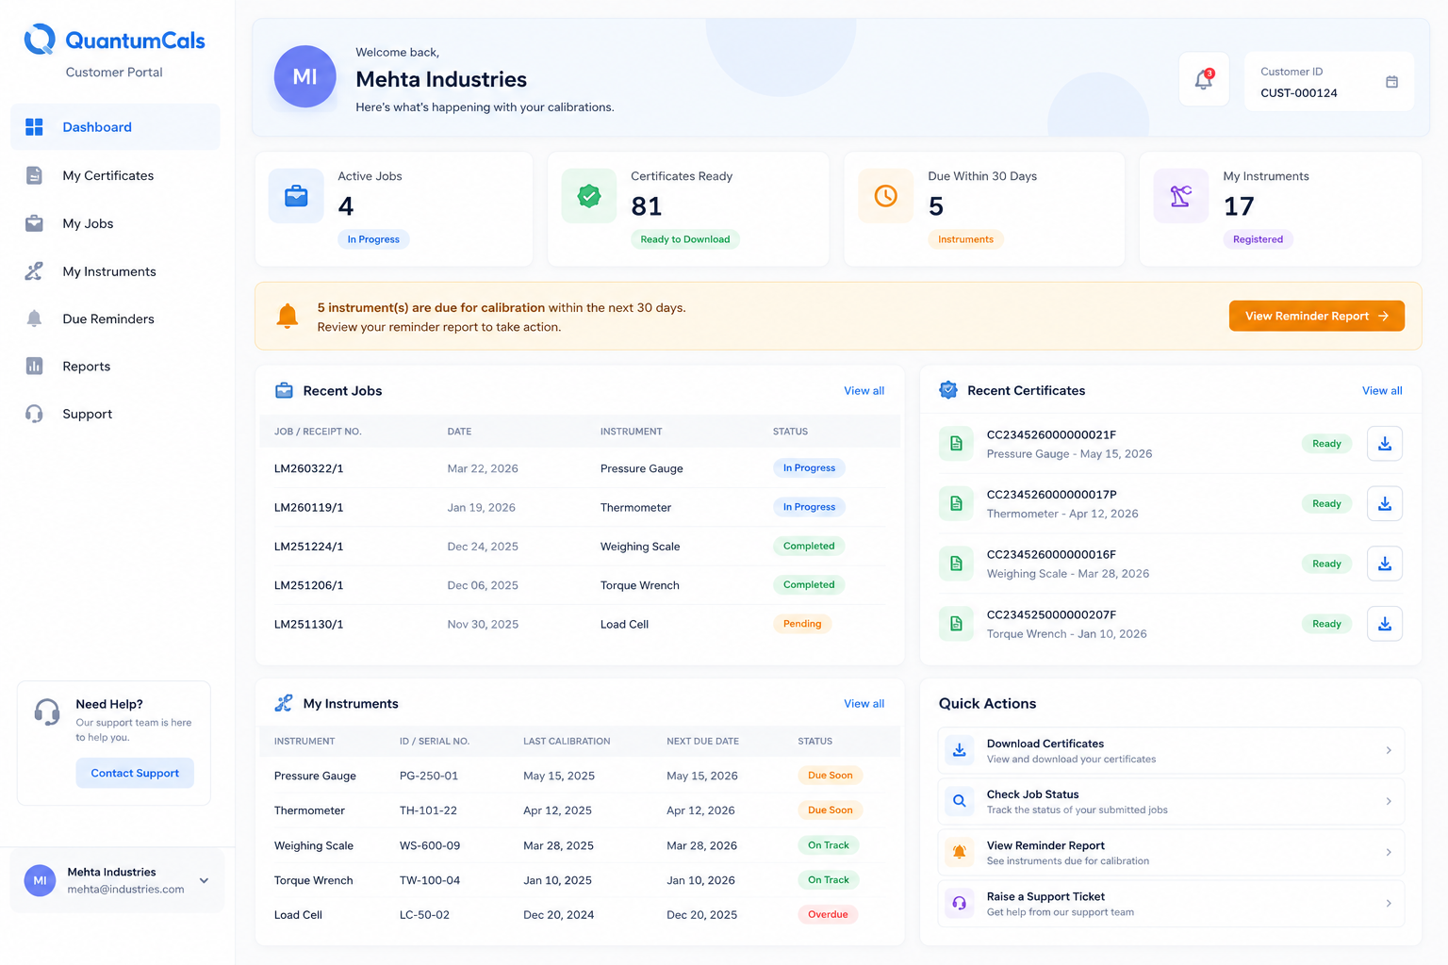This screenshot has height=965, width=1448.
Task: Click the My Instruments card microscope icon
Action: pyautogui.click(x=1181, y=196)
